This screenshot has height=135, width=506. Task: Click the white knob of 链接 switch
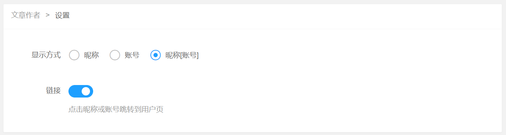(86, 91)
